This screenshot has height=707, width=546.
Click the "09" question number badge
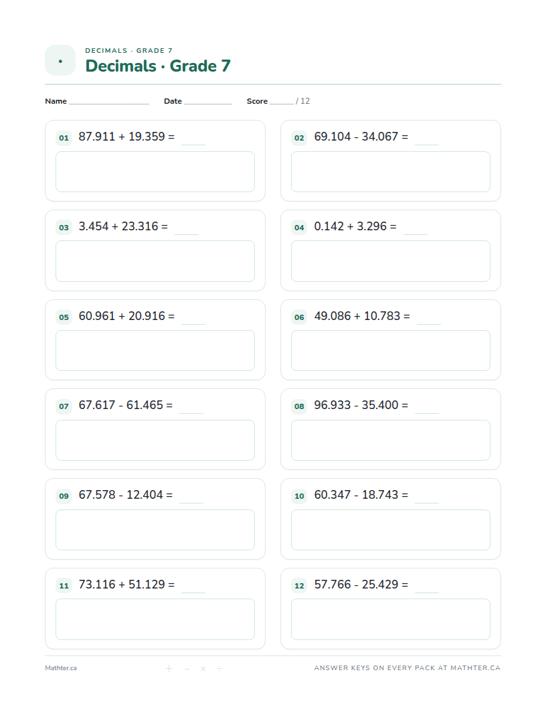point(64,496)
